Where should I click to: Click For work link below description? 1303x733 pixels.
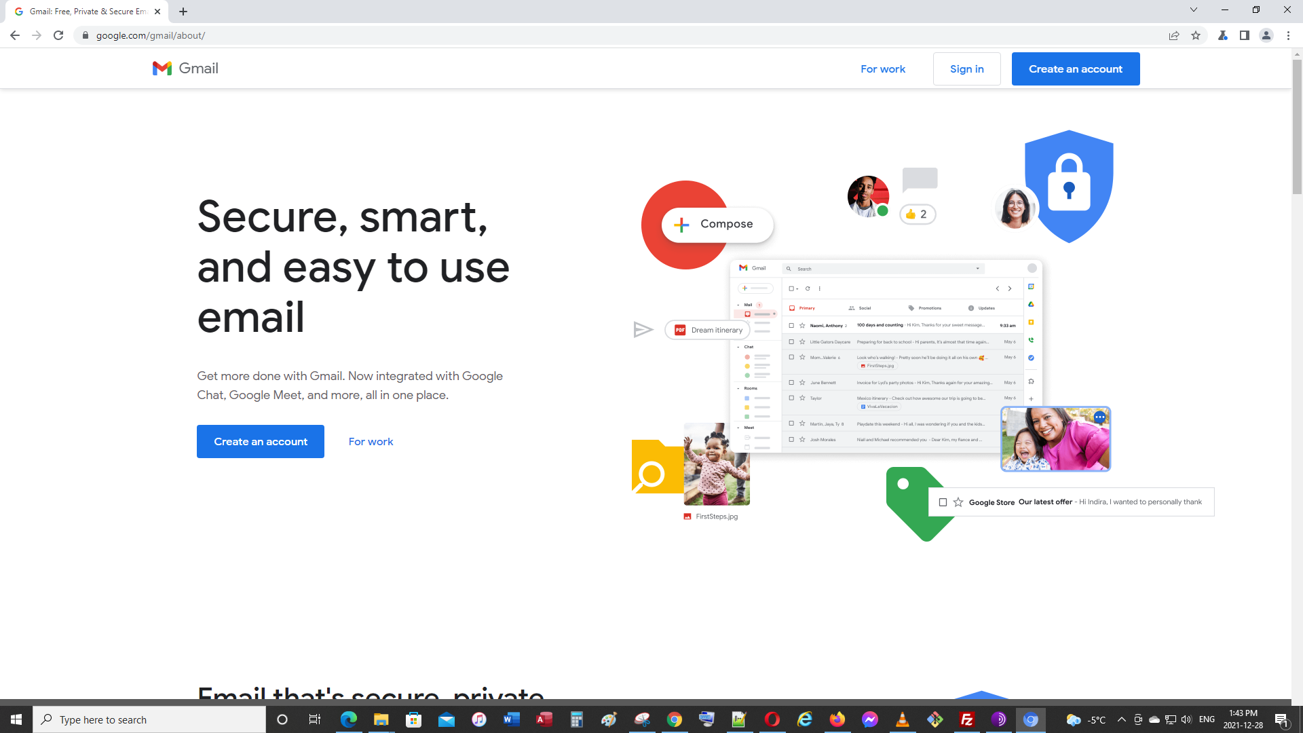371,442
